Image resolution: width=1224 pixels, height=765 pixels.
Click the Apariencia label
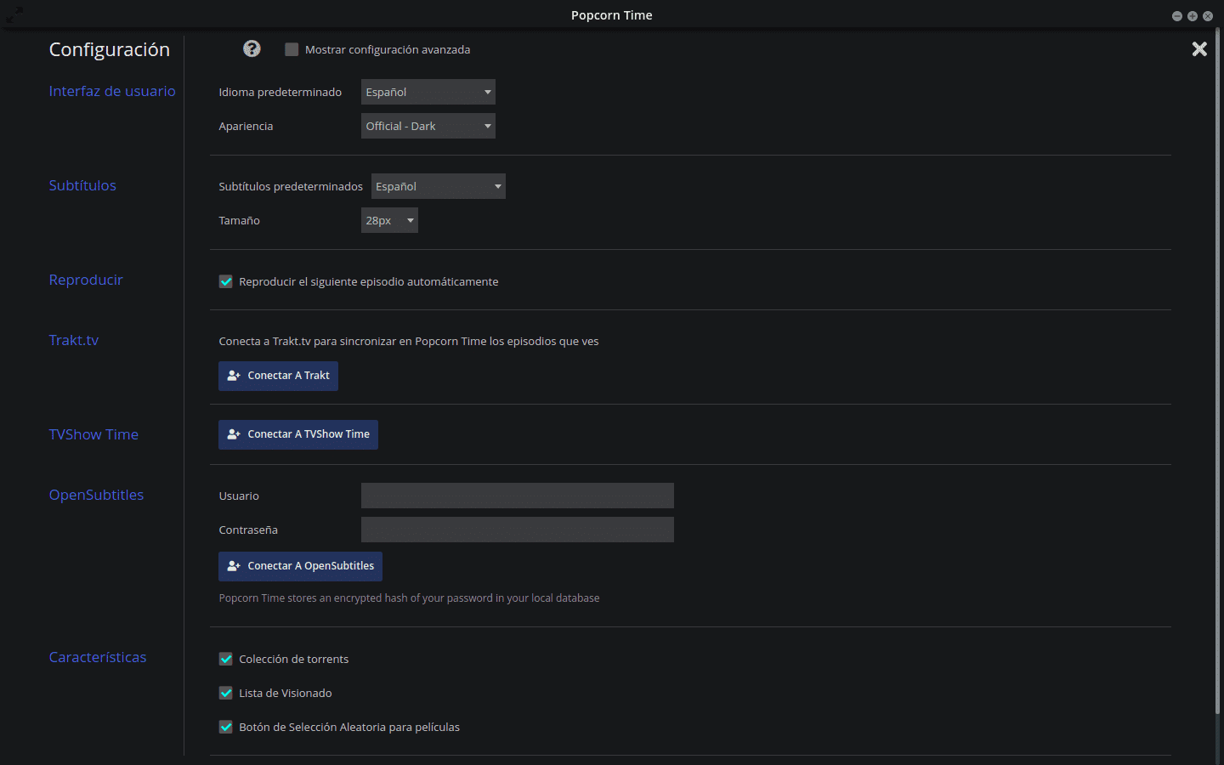pyautogui.click(x=246, y=126)
